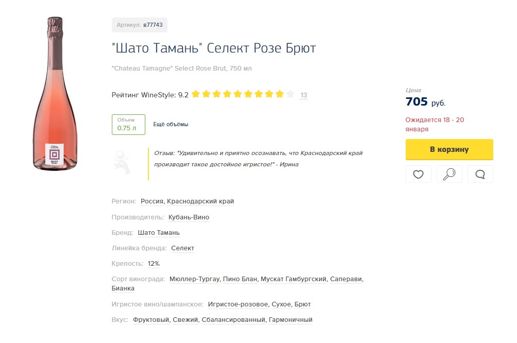517x343 pixels.
Task: Open the Селект brand line link
Action: click(x=182, y=248)
